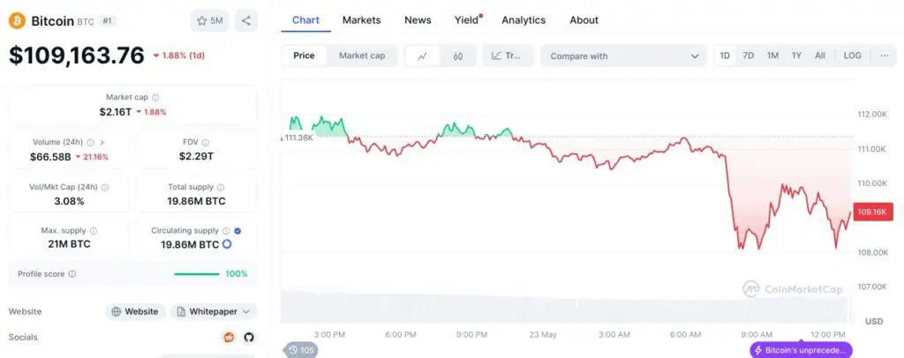The width and height of the screenshot is (904, 358).
Task: Switch to candlestick chart icon
Action: pos(458,56)
